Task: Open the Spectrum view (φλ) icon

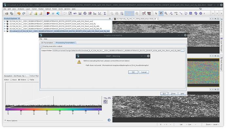Action: tap(75, 13)
